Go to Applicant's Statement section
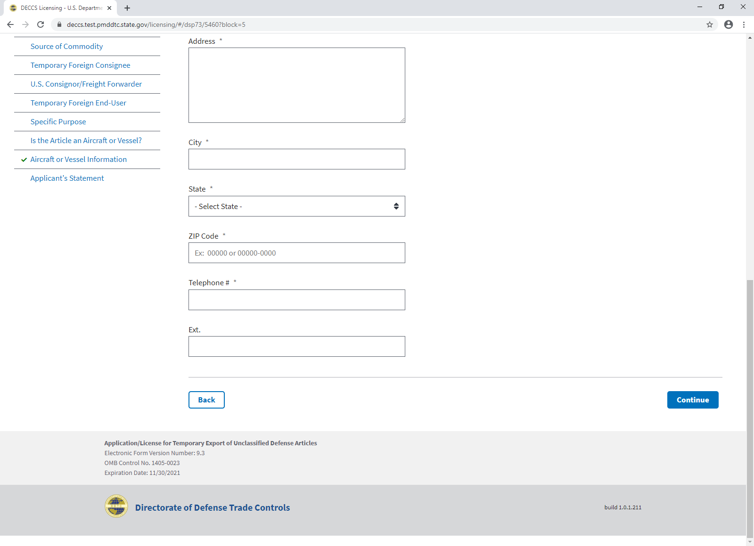The width and height of the screenshot is (754, 546). click(67, 178)
